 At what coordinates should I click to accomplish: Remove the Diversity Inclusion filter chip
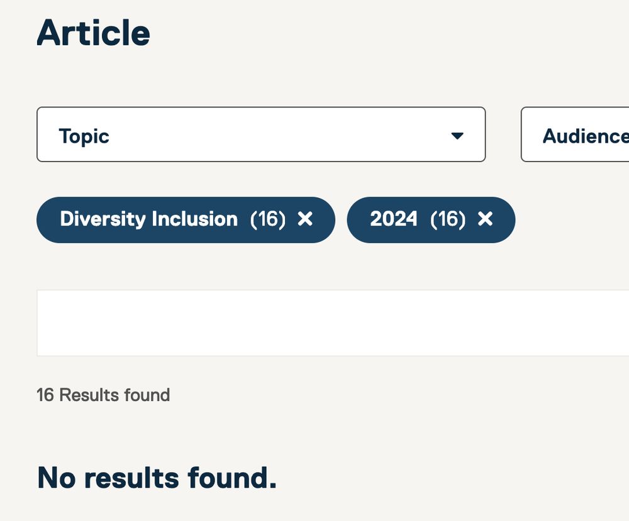coord(305,219)
